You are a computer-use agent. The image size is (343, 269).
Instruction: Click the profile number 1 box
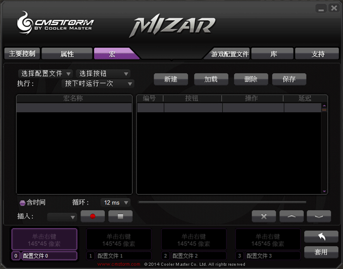point(90,256)
